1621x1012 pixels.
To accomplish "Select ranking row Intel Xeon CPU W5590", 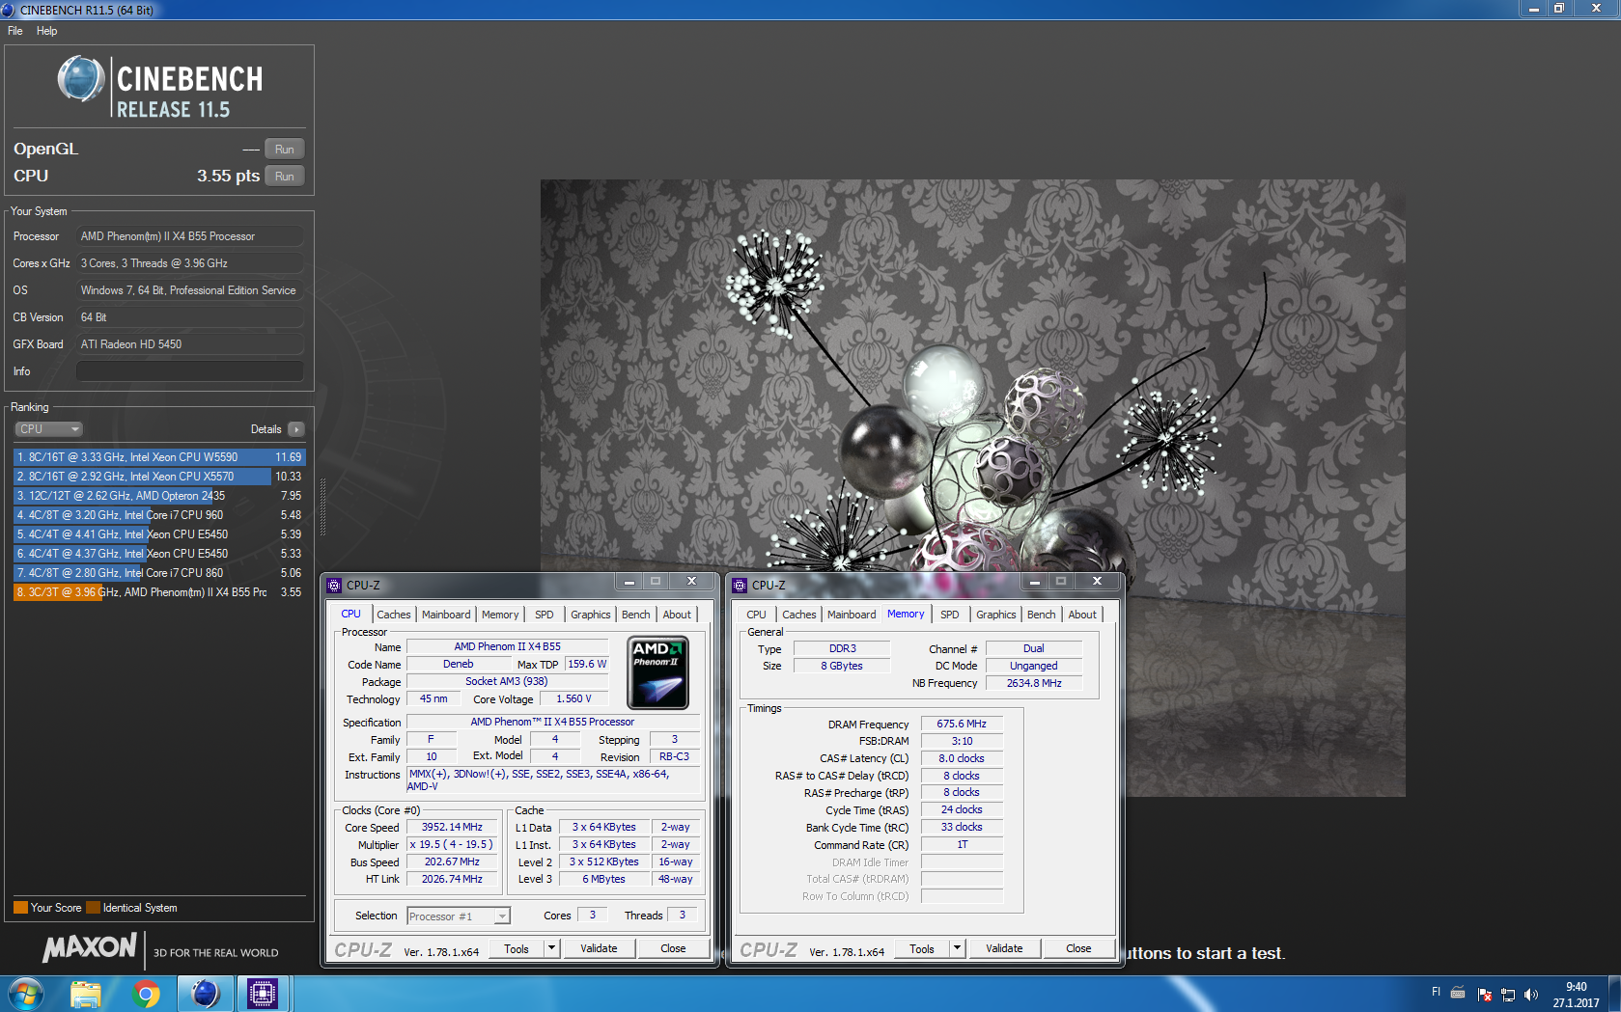I will 159,457.
